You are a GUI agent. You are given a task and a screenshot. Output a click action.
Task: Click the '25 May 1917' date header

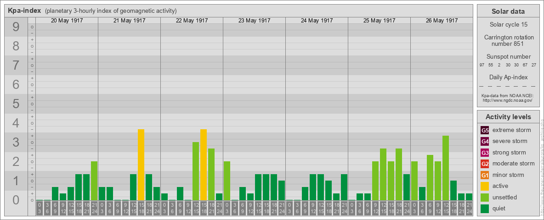click(x=379, y=21)
